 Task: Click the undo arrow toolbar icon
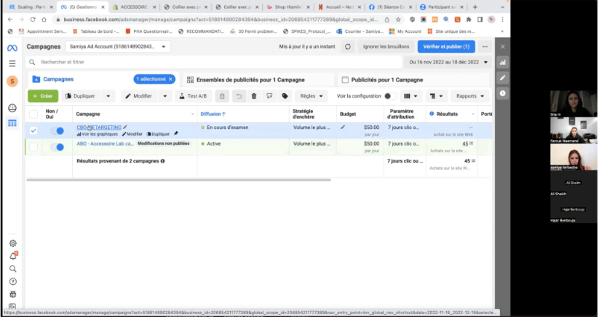pyautogui.click(x=239, y=96)
